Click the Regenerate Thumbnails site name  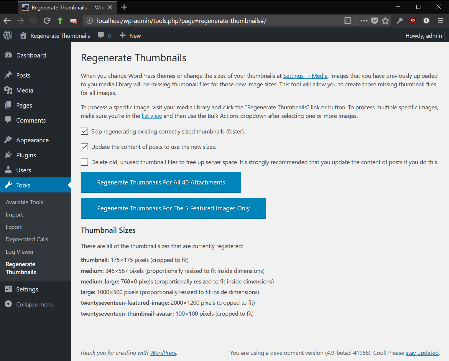(60, 36)
